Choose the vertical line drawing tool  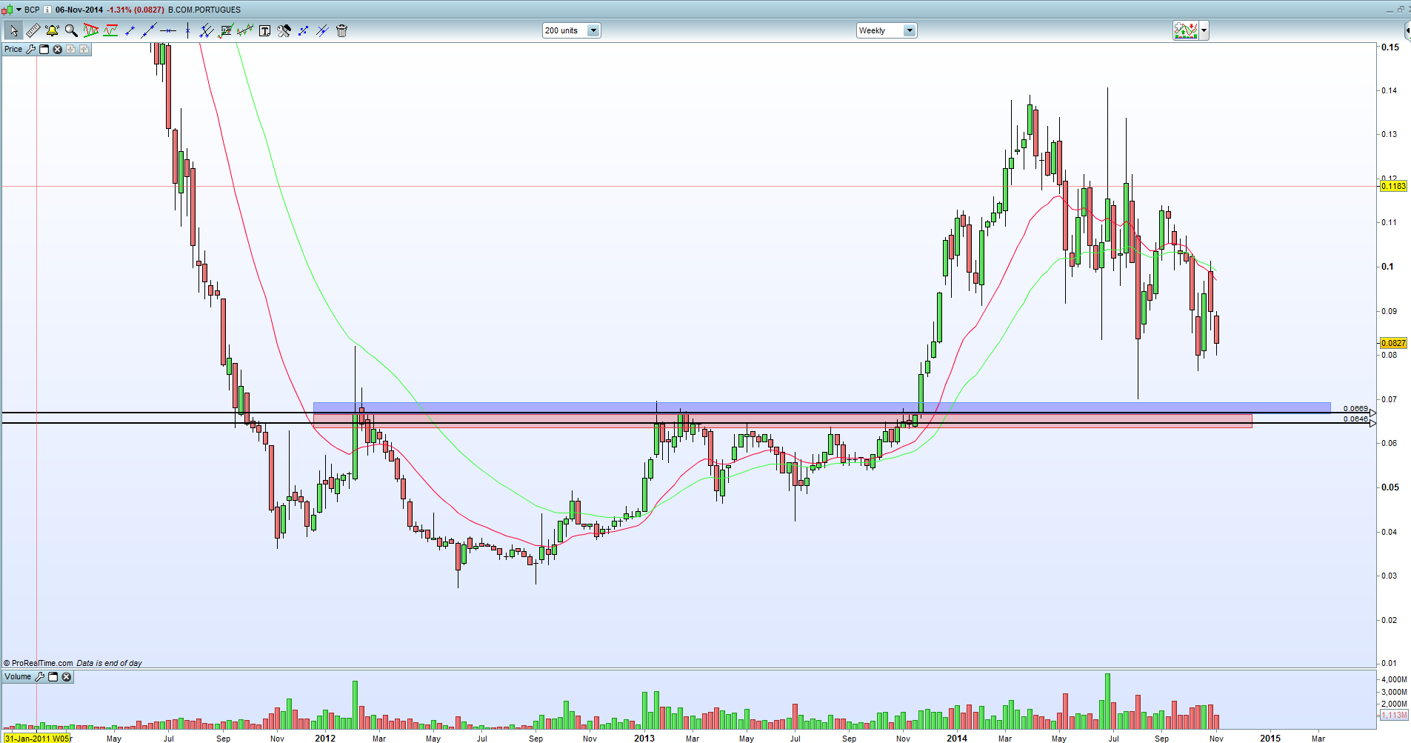coord(187,30)
